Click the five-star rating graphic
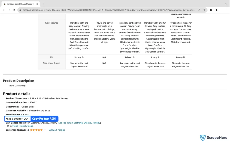The width and height of the screenshot is (230, 144). tap(36, 130)
